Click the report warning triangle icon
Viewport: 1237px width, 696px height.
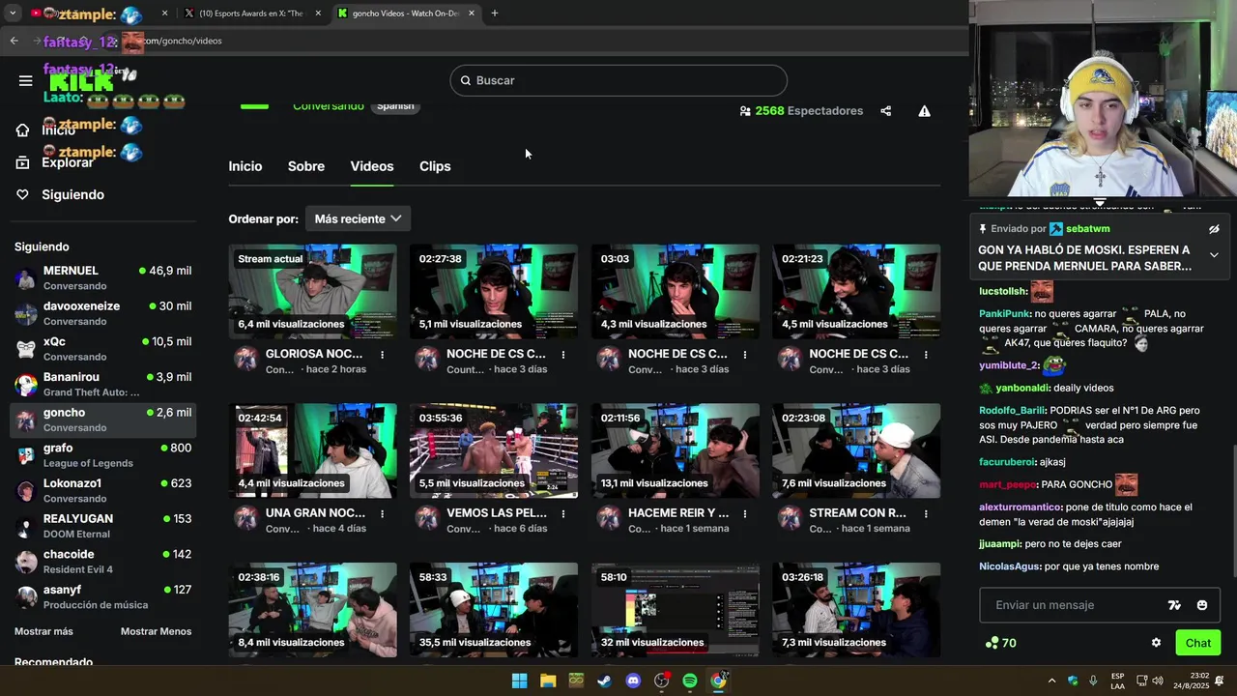click(924, 111)
